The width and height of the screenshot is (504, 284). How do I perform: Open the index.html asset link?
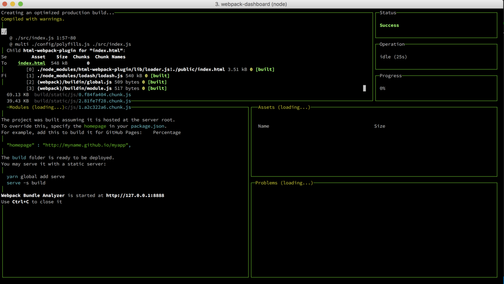(x=31, y=63)
